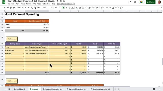Open the Insert menu
Screen dimensions: 163x91
pyautogui.click(x=22, y=4)
